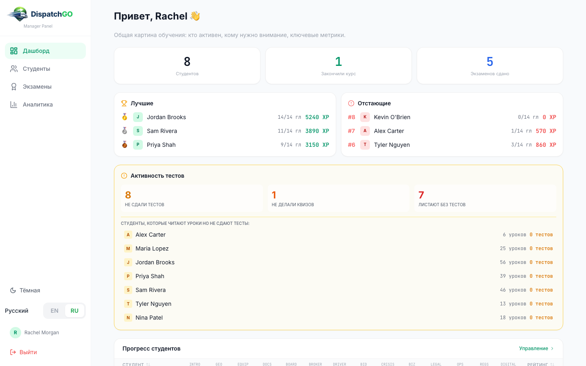Image resolution: width=586 pixels, height=366 pixels.
Task: Click the "#8" rank beside Kevin O'Brien
Action: 352,117
